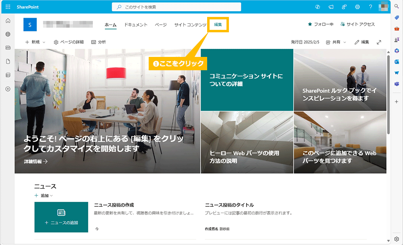Click the 発行日 2025/2/5 text
The height and width of the screenshot is (245, 403).
tap(305, 42)
